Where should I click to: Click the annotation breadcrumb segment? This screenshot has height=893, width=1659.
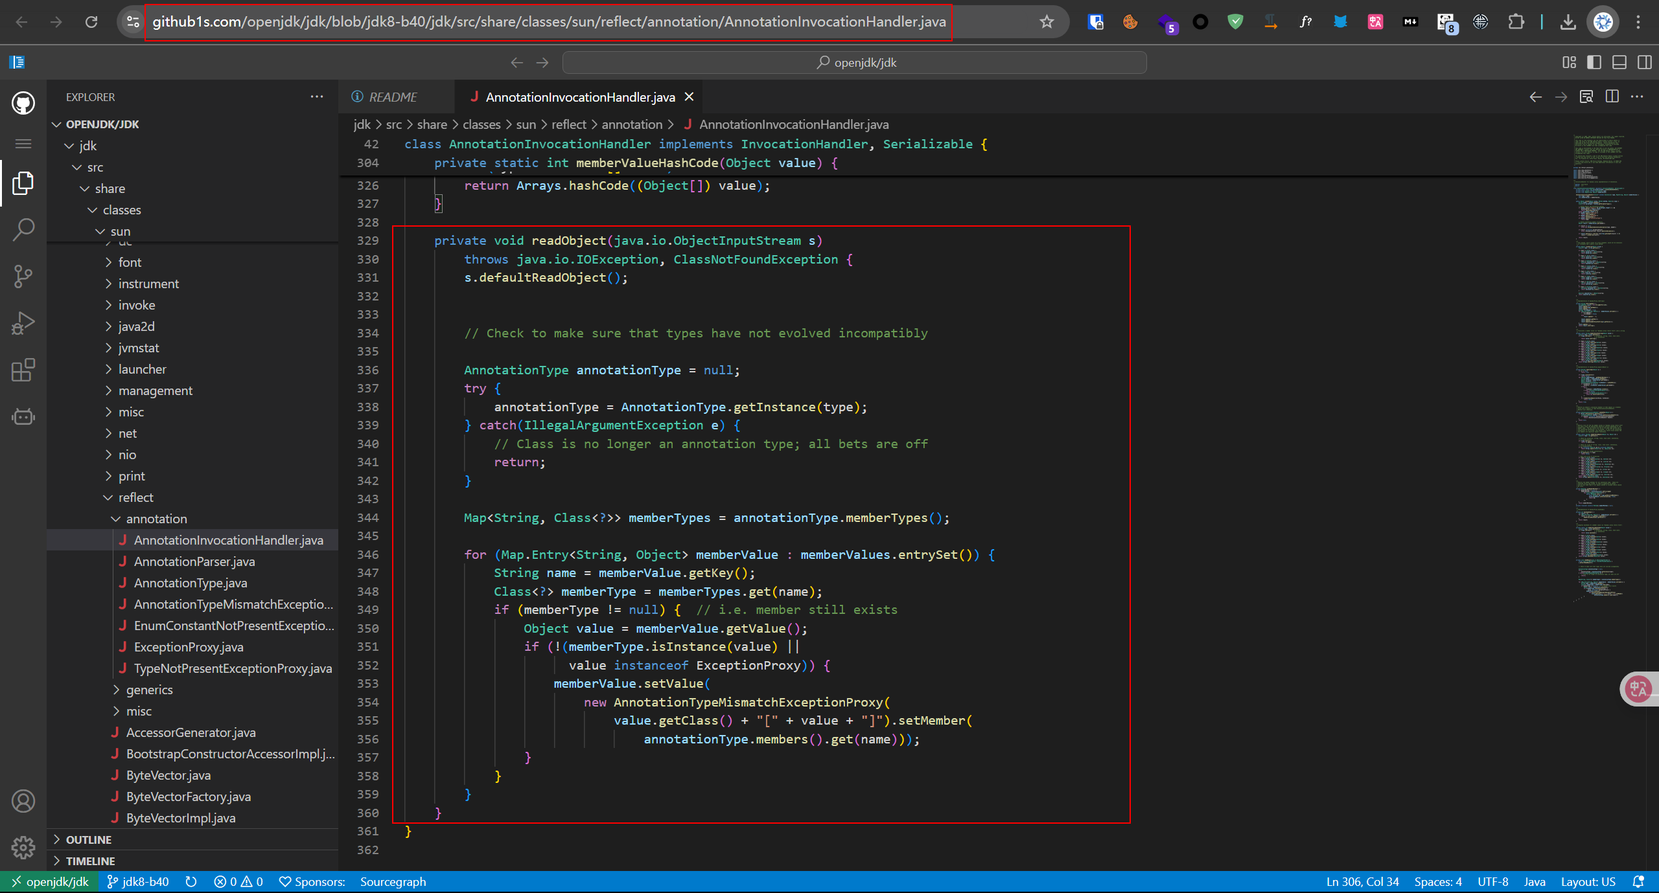tap(632, 124)
